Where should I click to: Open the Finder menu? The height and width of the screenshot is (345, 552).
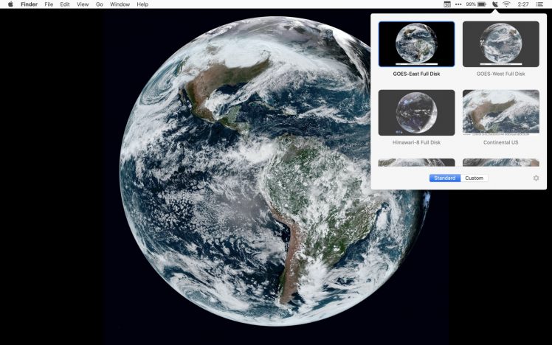coord(29,4)
